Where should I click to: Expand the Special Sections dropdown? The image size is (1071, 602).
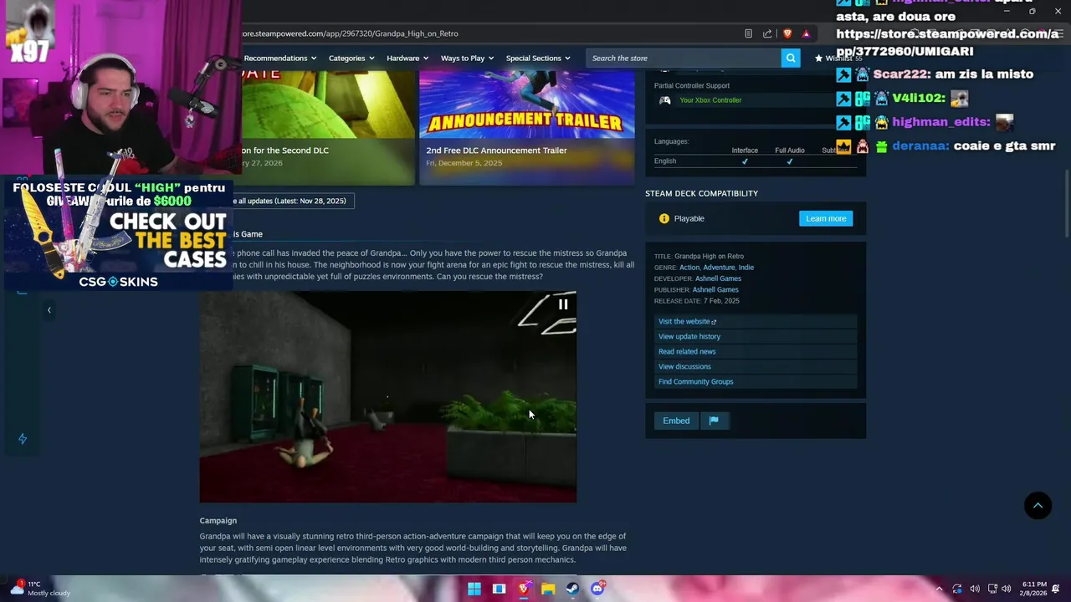click(x=538, y=58)
